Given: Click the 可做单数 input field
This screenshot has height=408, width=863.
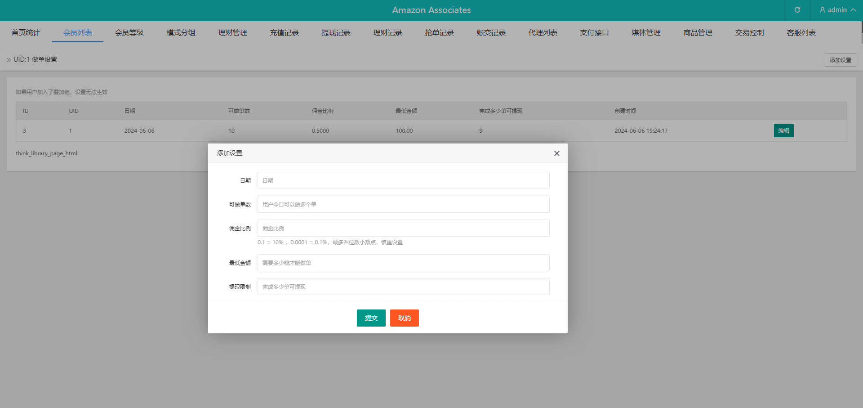Looking at the screenshot, I should tap(403, 204).
